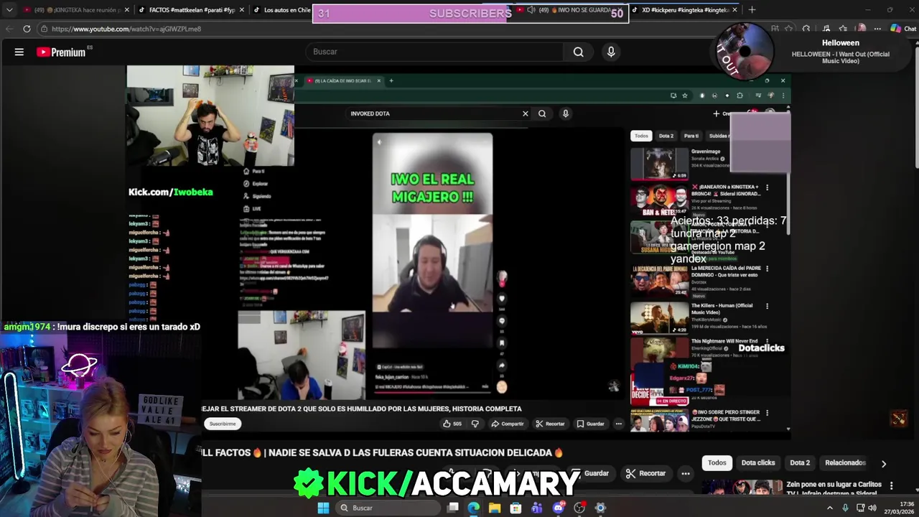Viewport: 919px width, 517px height.
Task: Open the YouTube hamburger guide menu
Action: pyautogui.click(x=19, y=52)
